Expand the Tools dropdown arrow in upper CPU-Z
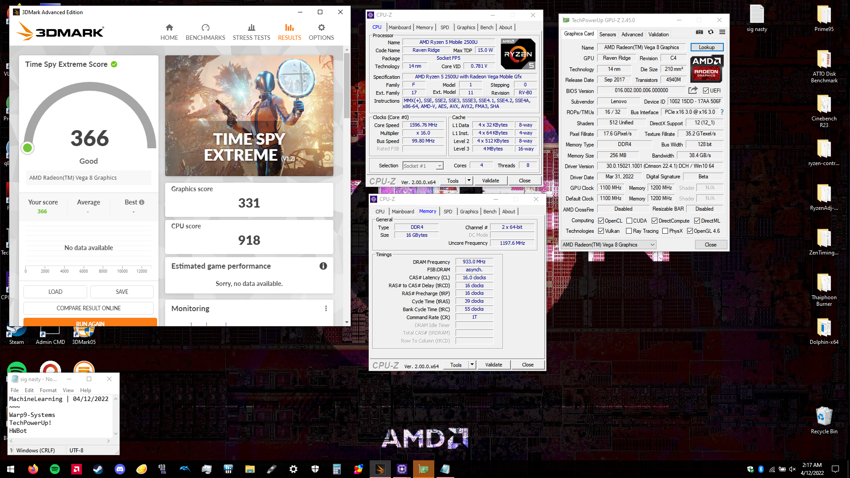 (469, 181)
